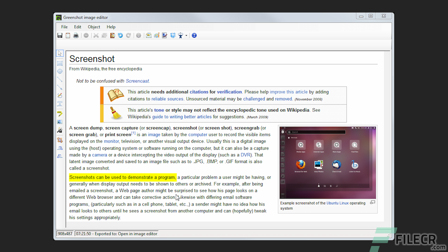Viewport: 448px width, 252px height.
Task: Click the Save icon in the toolbar
Action: click(x=60, y=36)
